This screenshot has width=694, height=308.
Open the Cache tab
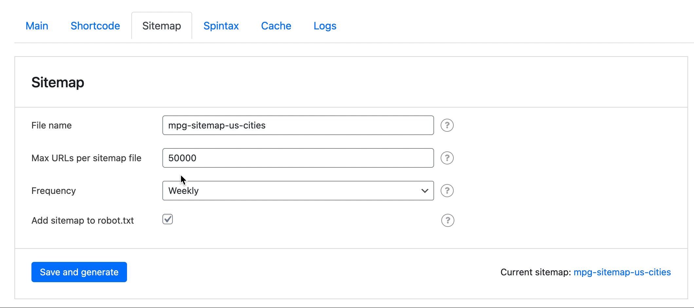click(276, 26)
